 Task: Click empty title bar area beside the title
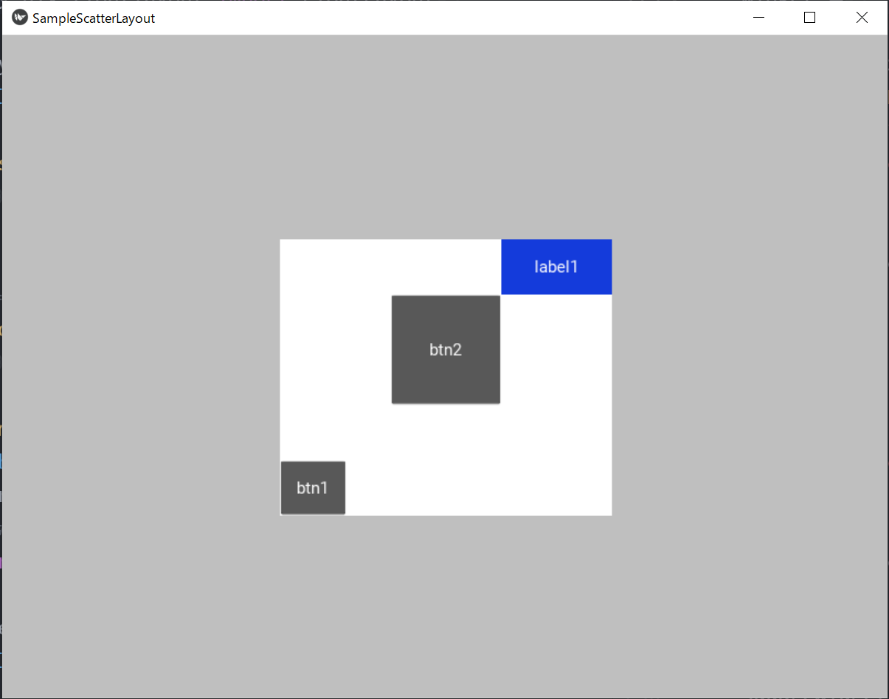click(443, 18)
